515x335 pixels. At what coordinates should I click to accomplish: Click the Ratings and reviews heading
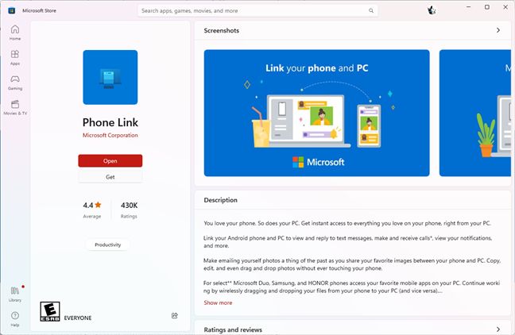click(233, 329)
